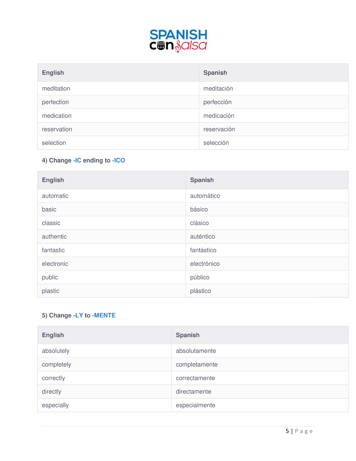Screen dimensions: 356x461
Task: Click the 'completely' English cell
Action: (x=104, y=364)
